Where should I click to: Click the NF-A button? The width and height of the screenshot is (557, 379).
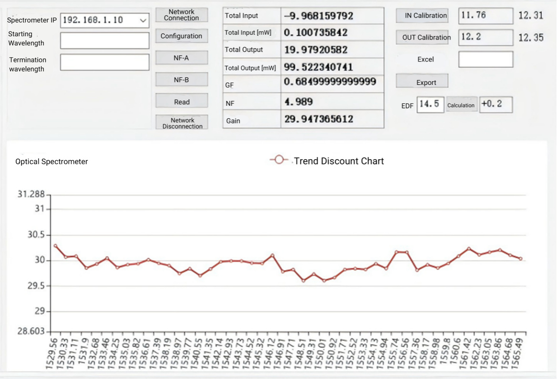pos(181,58)
